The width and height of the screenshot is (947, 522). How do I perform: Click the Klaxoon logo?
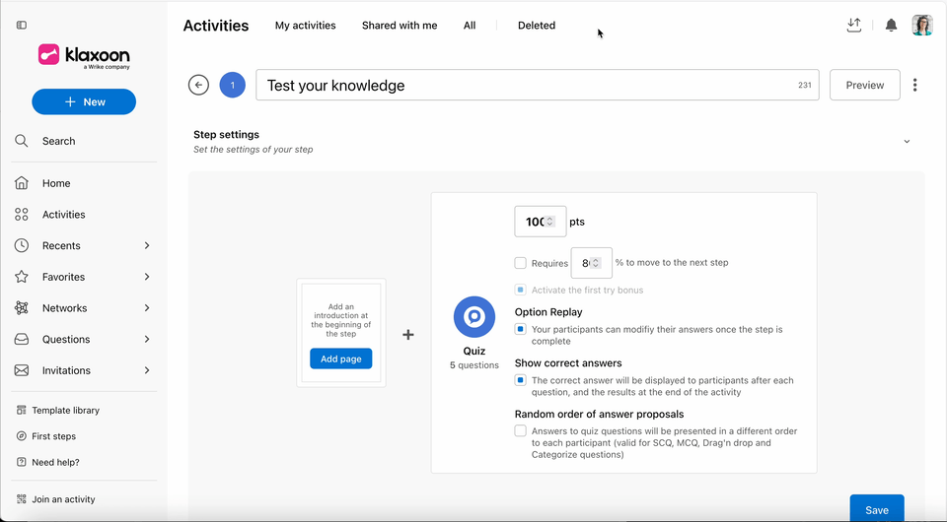click(x=84, y=56)
